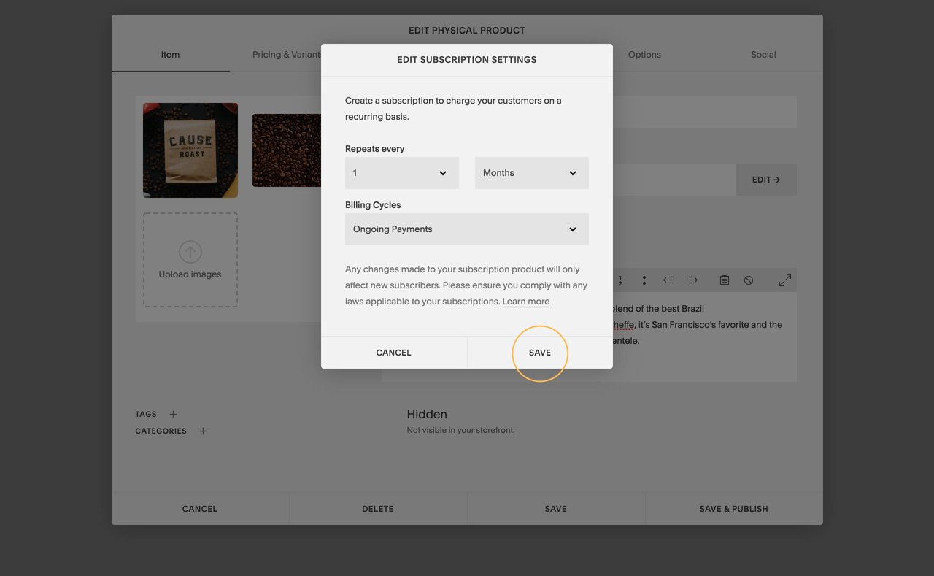The image size is (934, 576).
Task: Open the Months dropdown
Action: point(531,173)
